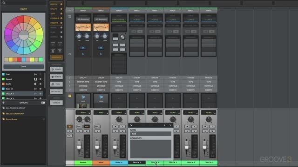Click the MAIN channel volume fader

pyautogui.click(x=97, y=145)
